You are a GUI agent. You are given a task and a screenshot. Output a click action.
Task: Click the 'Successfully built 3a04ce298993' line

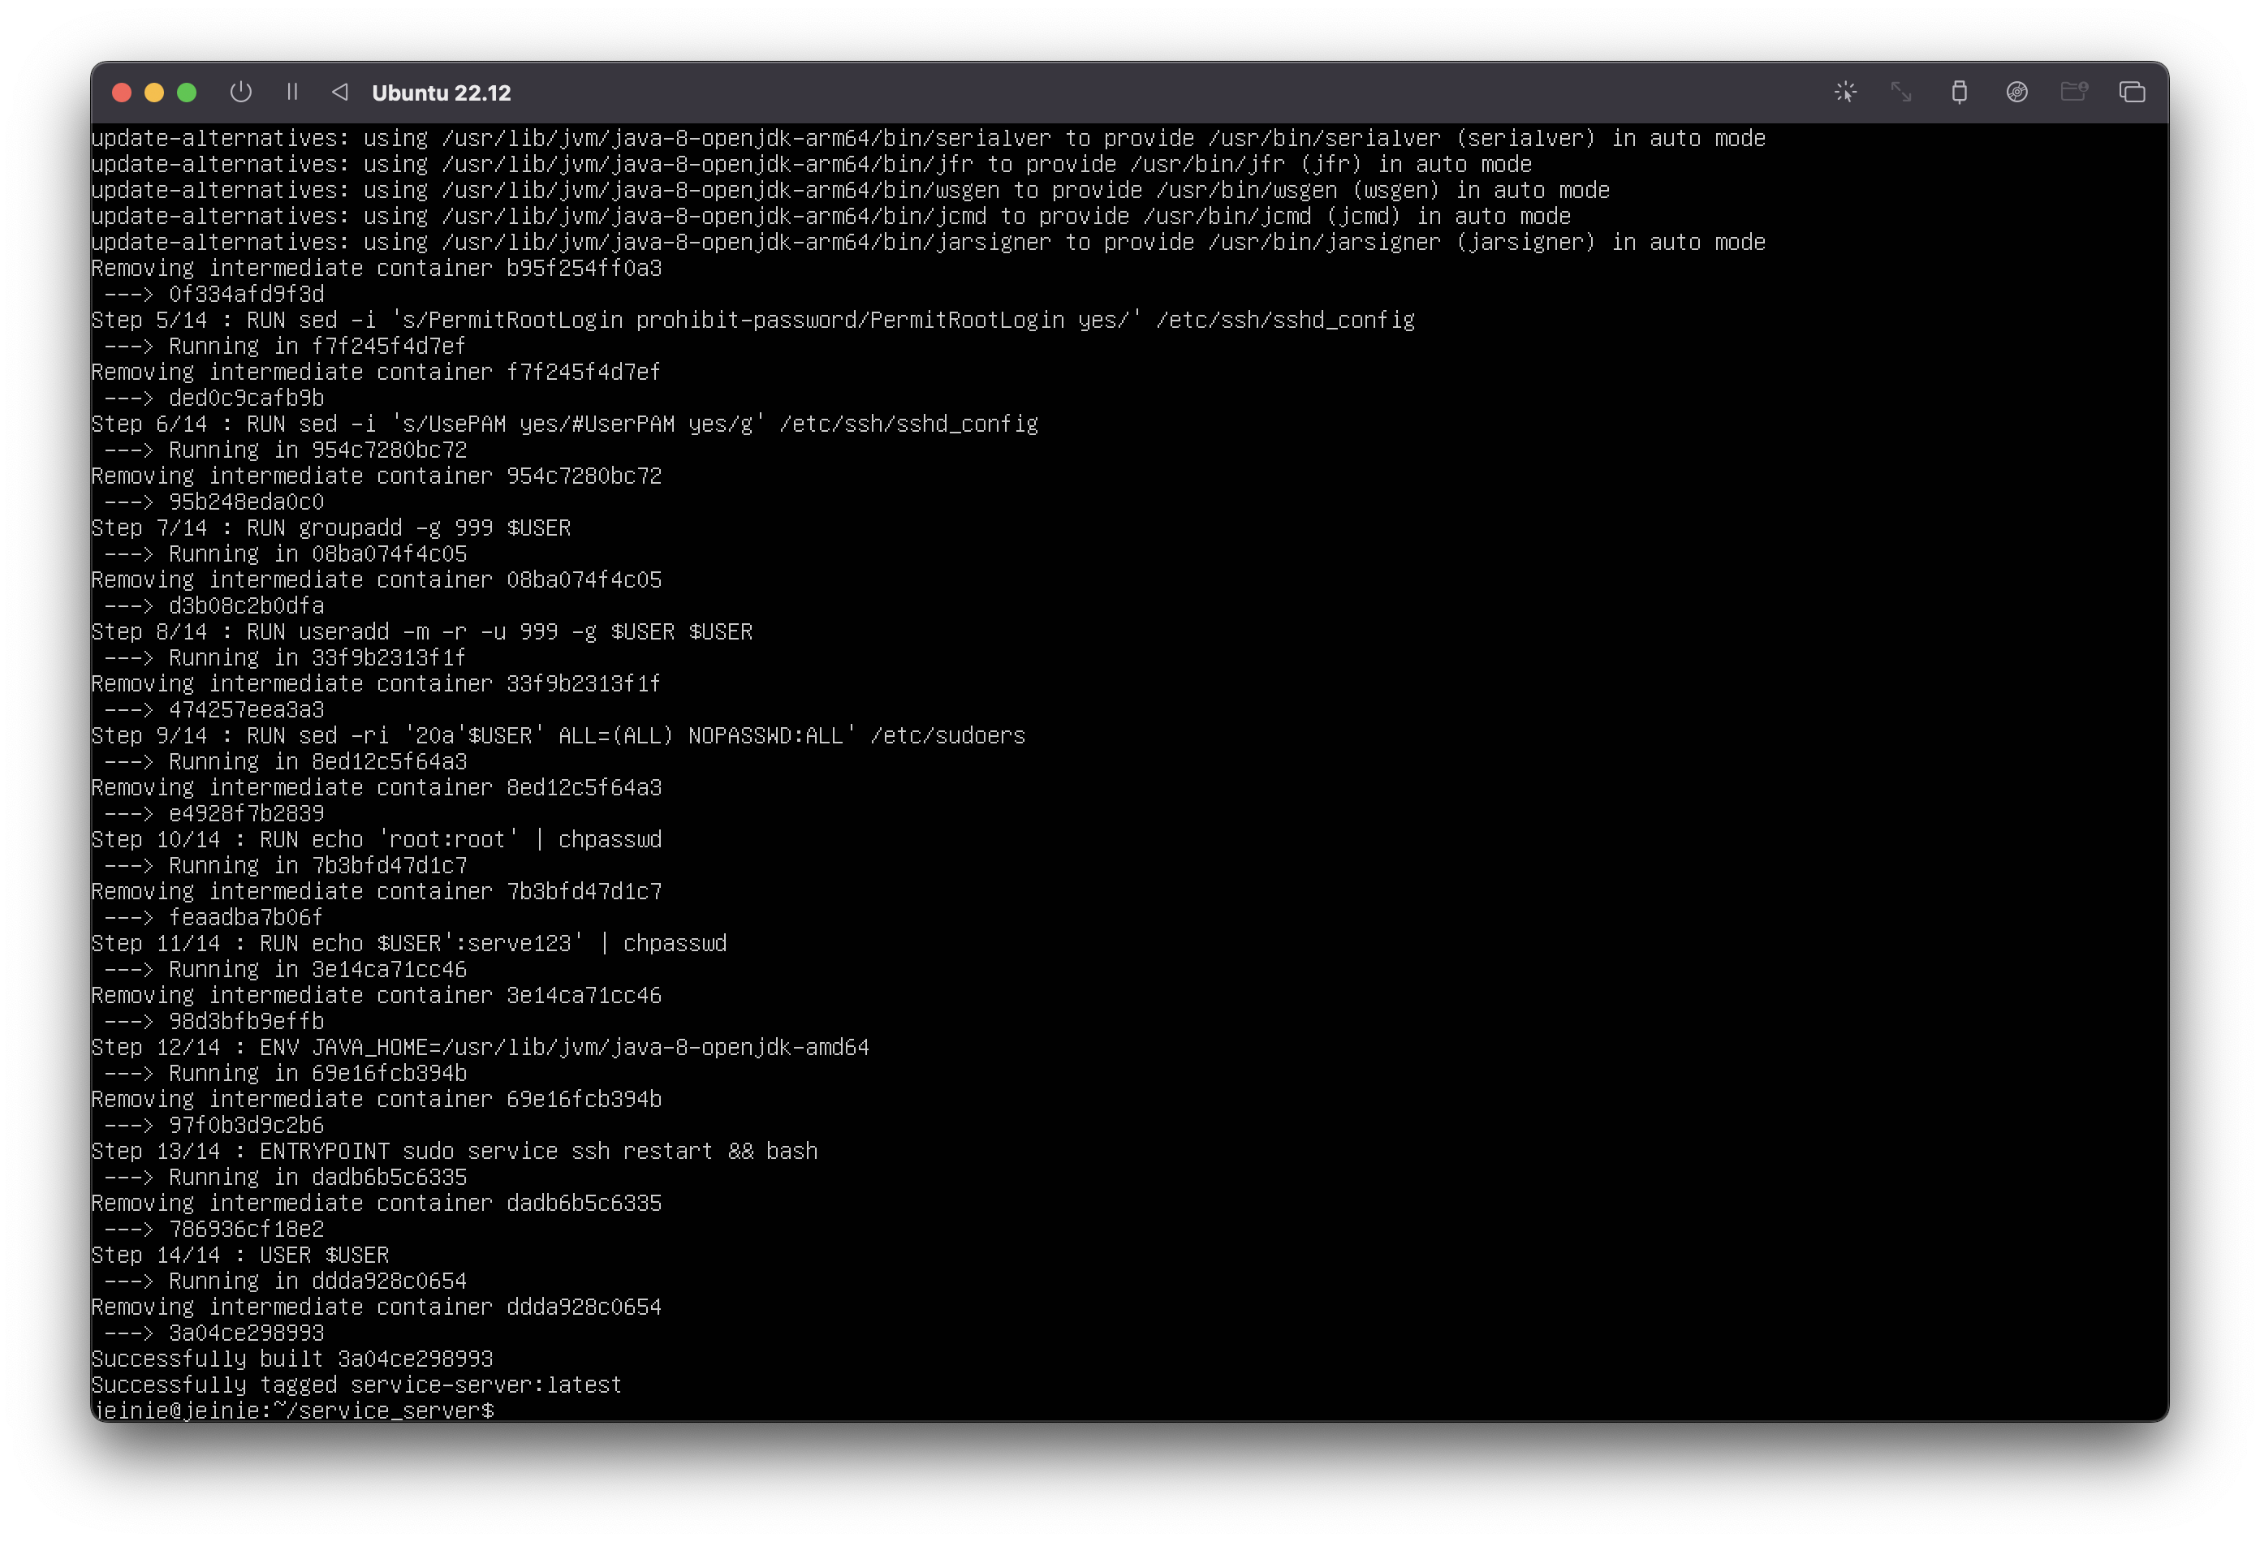click(291, 1359)
